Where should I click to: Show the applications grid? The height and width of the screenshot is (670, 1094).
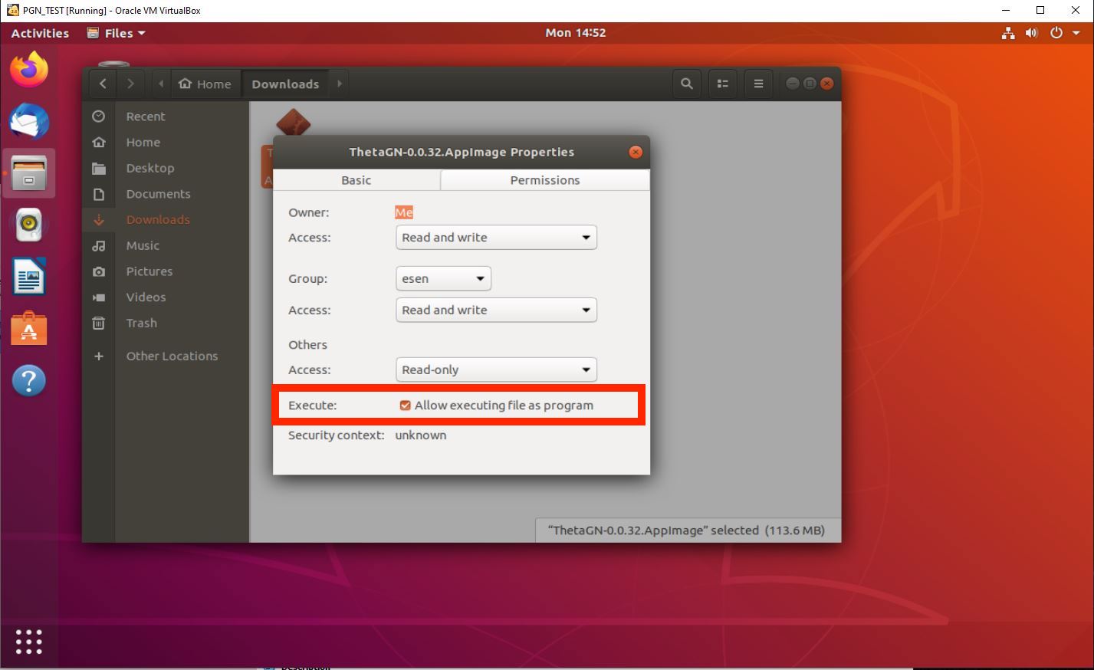click(28, 641)
